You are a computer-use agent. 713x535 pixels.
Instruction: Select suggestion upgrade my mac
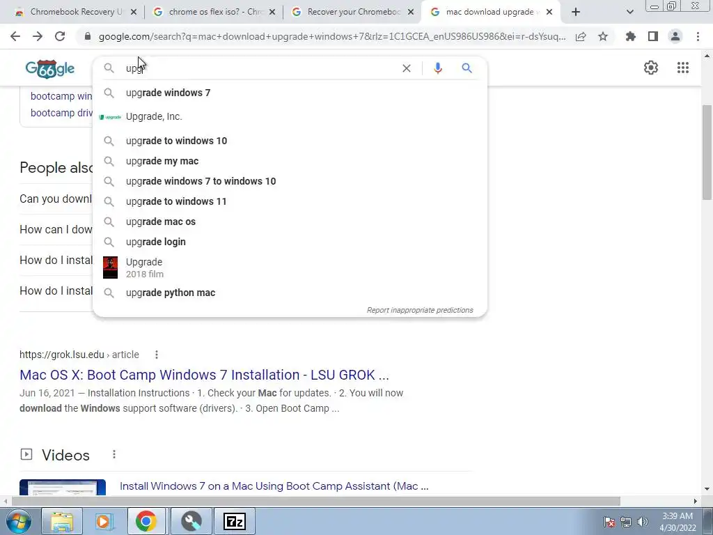tap(290, 161)
